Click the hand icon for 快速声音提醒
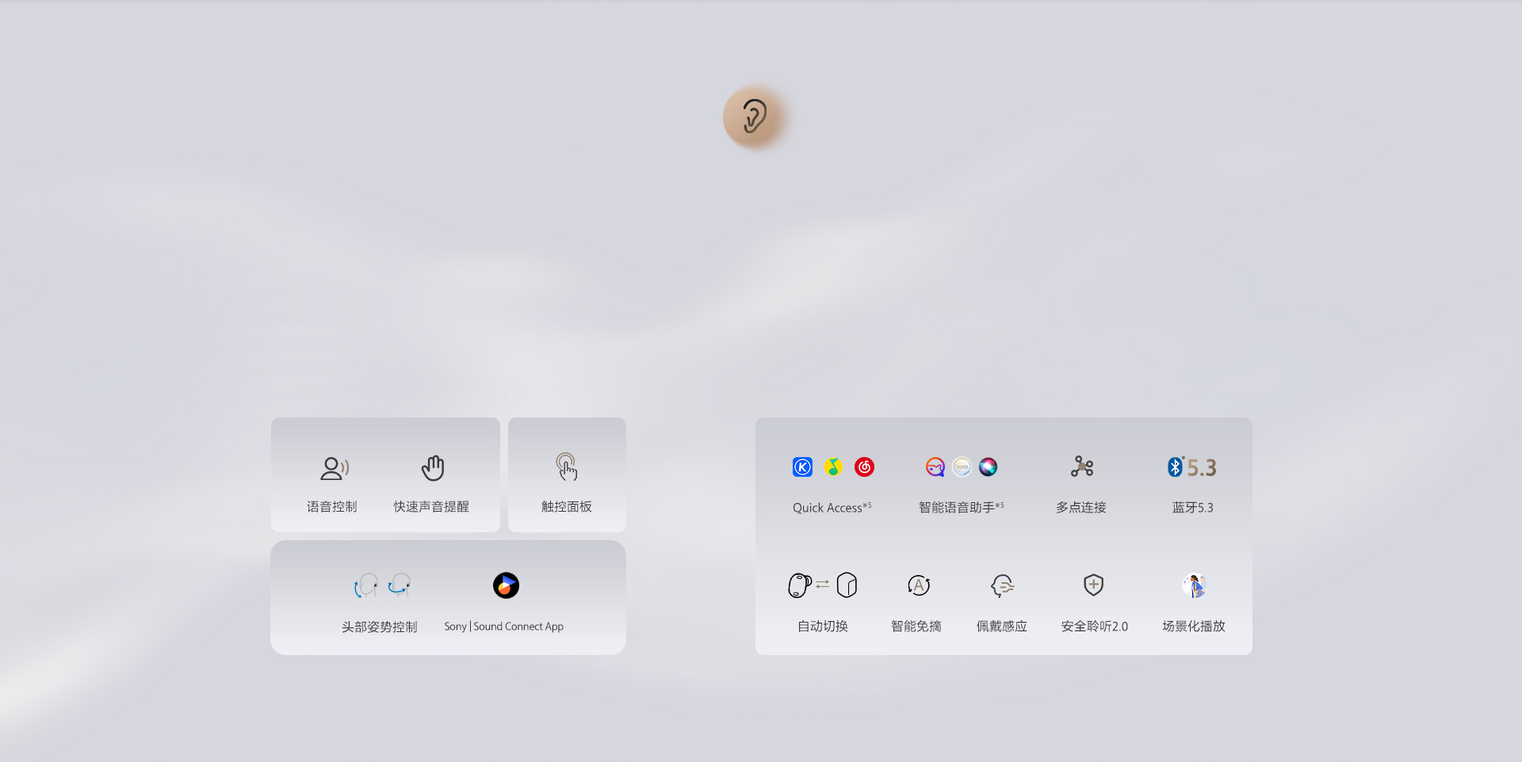The image size is (1522, 762). tap(433, 468)
